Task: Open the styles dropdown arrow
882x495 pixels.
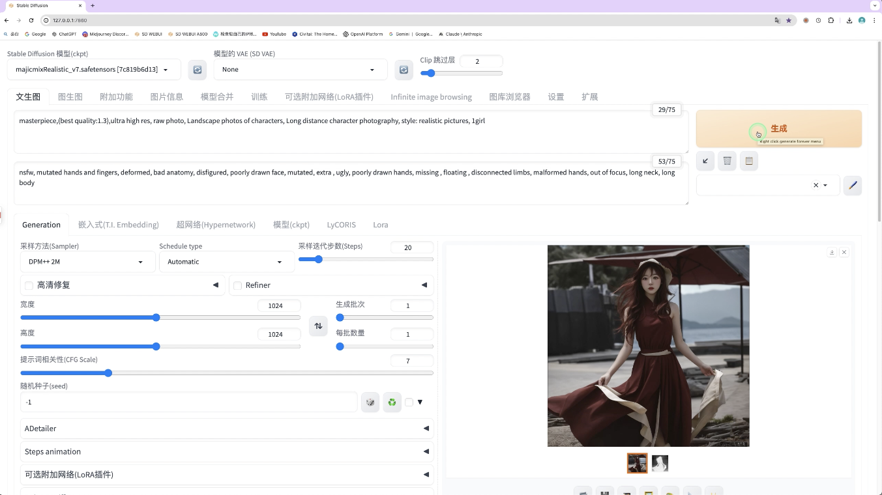Action: click(825, 186)
